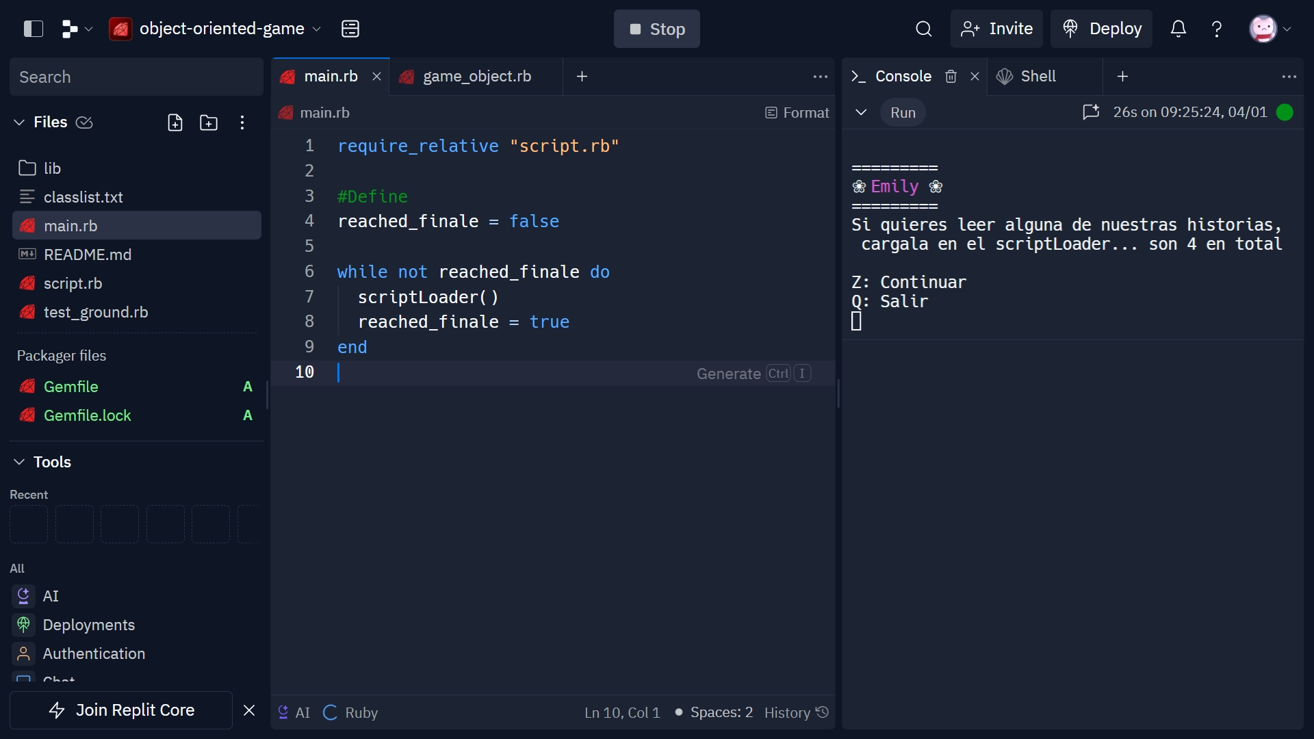Open the Gemfile

point(137,387)
